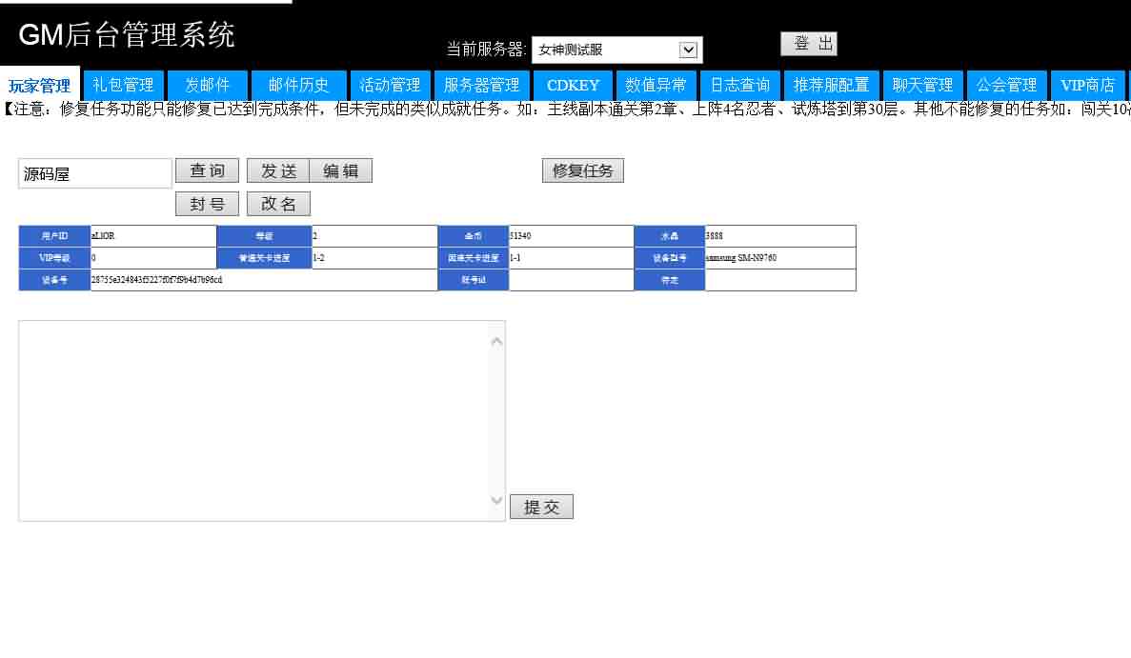Open the 活动管理 page

pos(390,85)
